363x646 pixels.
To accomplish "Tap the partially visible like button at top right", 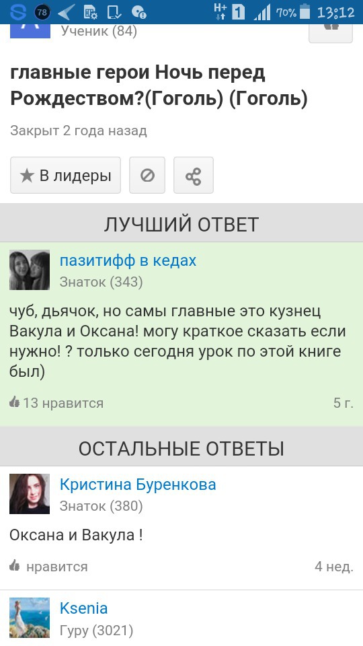I will click(331, 33).
